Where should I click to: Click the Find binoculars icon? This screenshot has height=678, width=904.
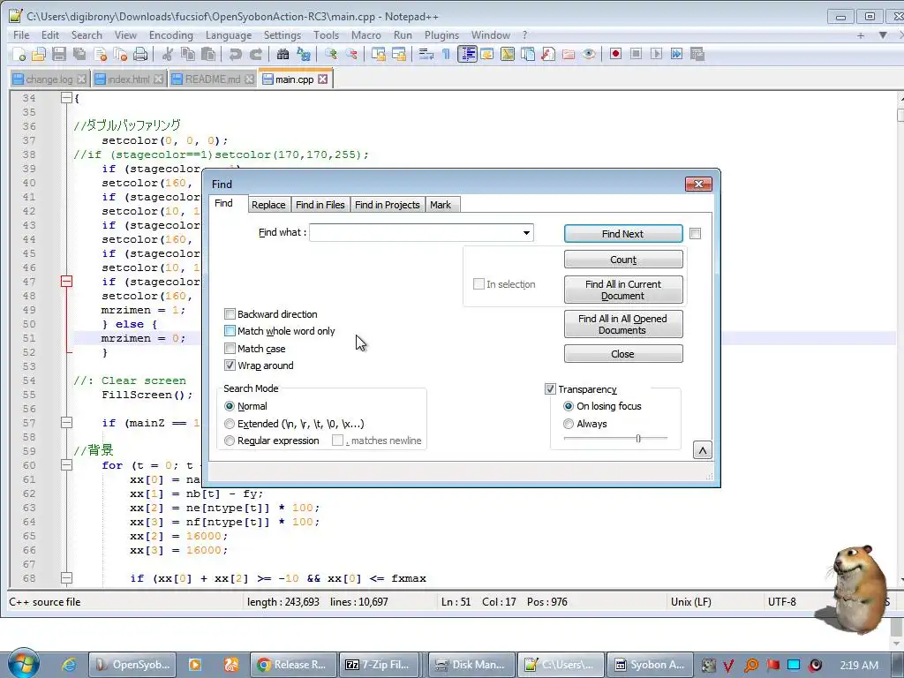[x=282, y=54]
